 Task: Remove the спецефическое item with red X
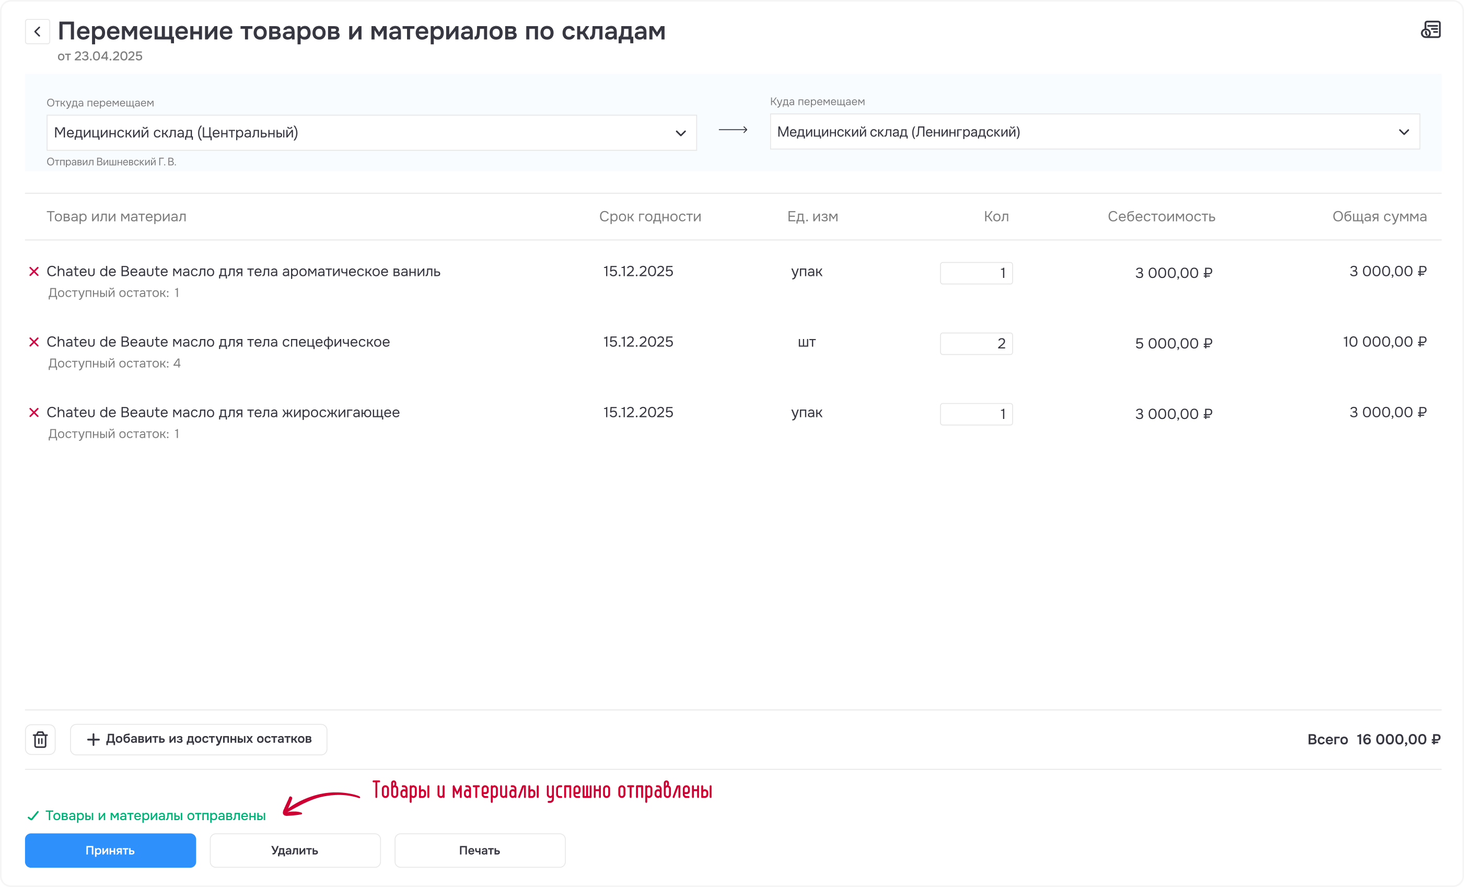[34, 342]
